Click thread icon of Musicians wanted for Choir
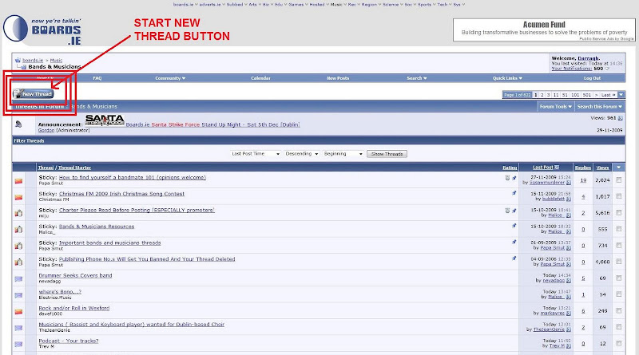The width and height of the screenshot is (639, 355). tap(18, 328)
